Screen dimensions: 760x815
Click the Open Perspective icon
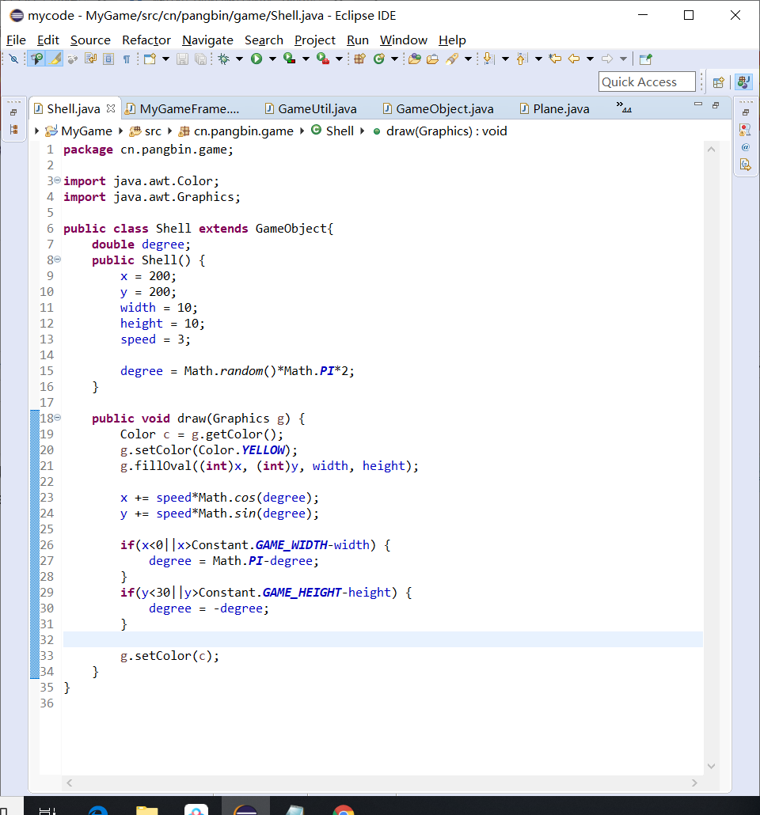pyautogui.click(x=718, y=82)
